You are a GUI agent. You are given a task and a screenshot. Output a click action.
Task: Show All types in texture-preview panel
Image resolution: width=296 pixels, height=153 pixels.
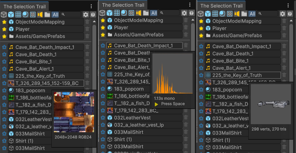pyautogui.click(x=55, y=14)
